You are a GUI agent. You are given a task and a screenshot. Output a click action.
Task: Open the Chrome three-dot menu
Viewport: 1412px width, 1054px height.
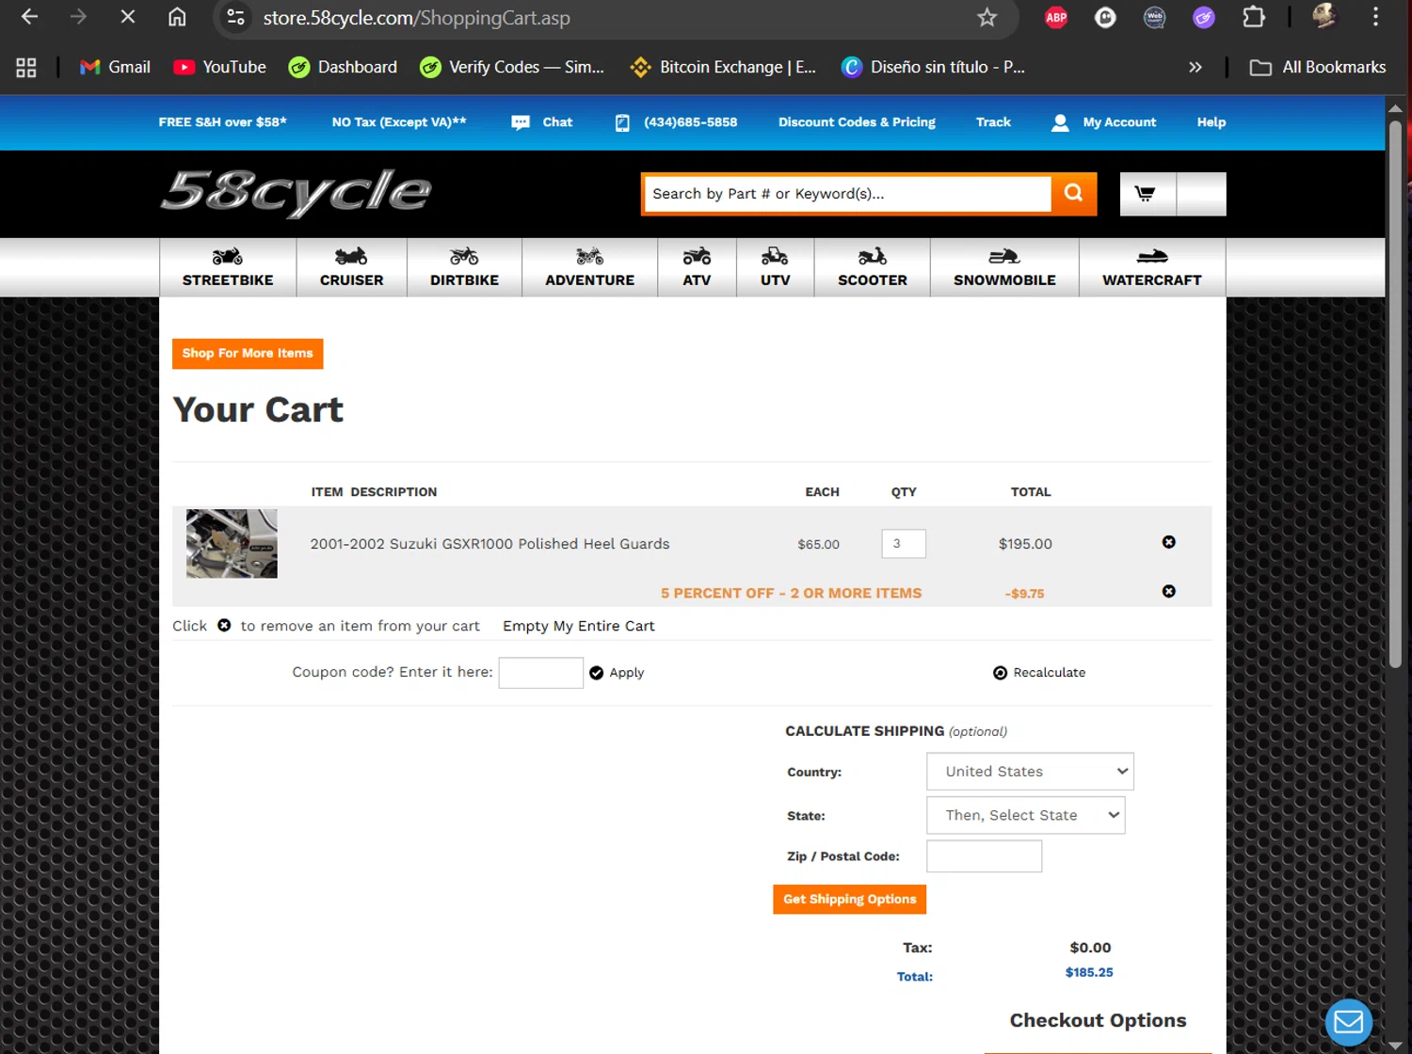pos(1375,17)
